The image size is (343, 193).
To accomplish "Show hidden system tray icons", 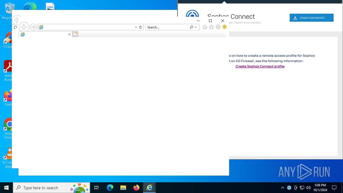I will 283,188.
